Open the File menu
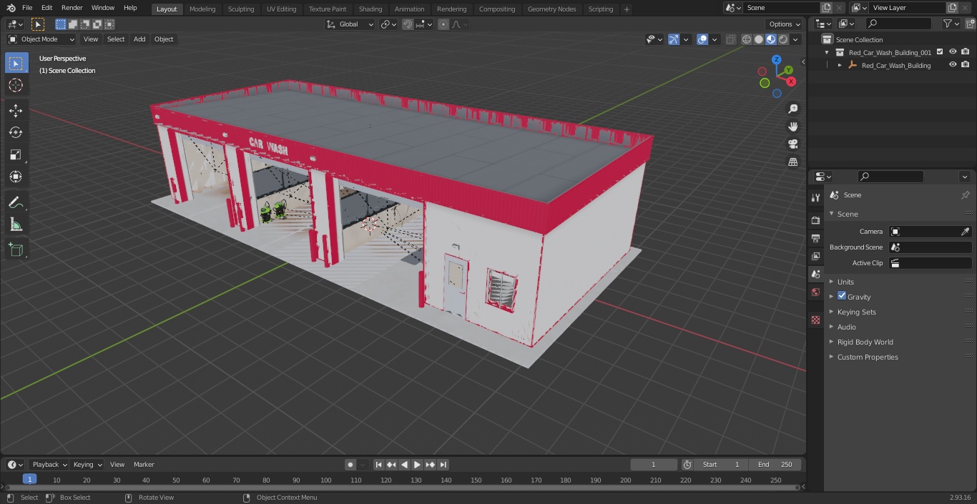 (x=27, y=8)
